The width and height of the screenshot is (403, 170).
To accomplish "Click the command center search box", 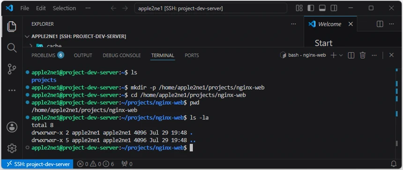I will coord(211,8).
